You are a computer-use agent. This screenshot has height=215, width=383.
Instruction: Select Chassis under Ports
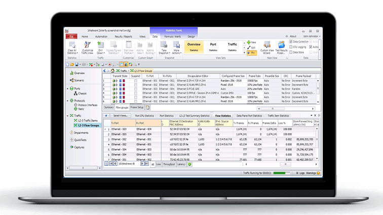click(80, 94)
